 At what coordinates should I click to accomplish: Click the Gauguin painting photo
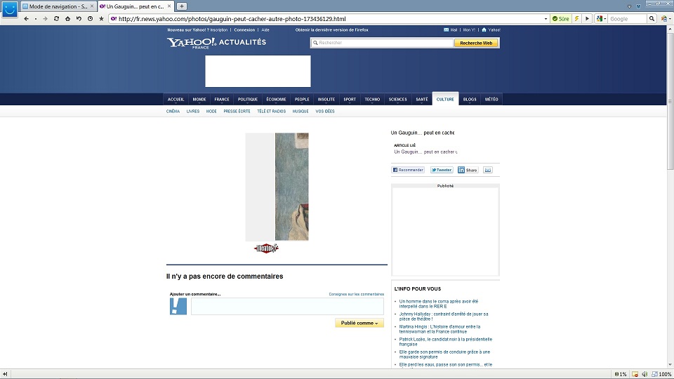click(292, 187)
